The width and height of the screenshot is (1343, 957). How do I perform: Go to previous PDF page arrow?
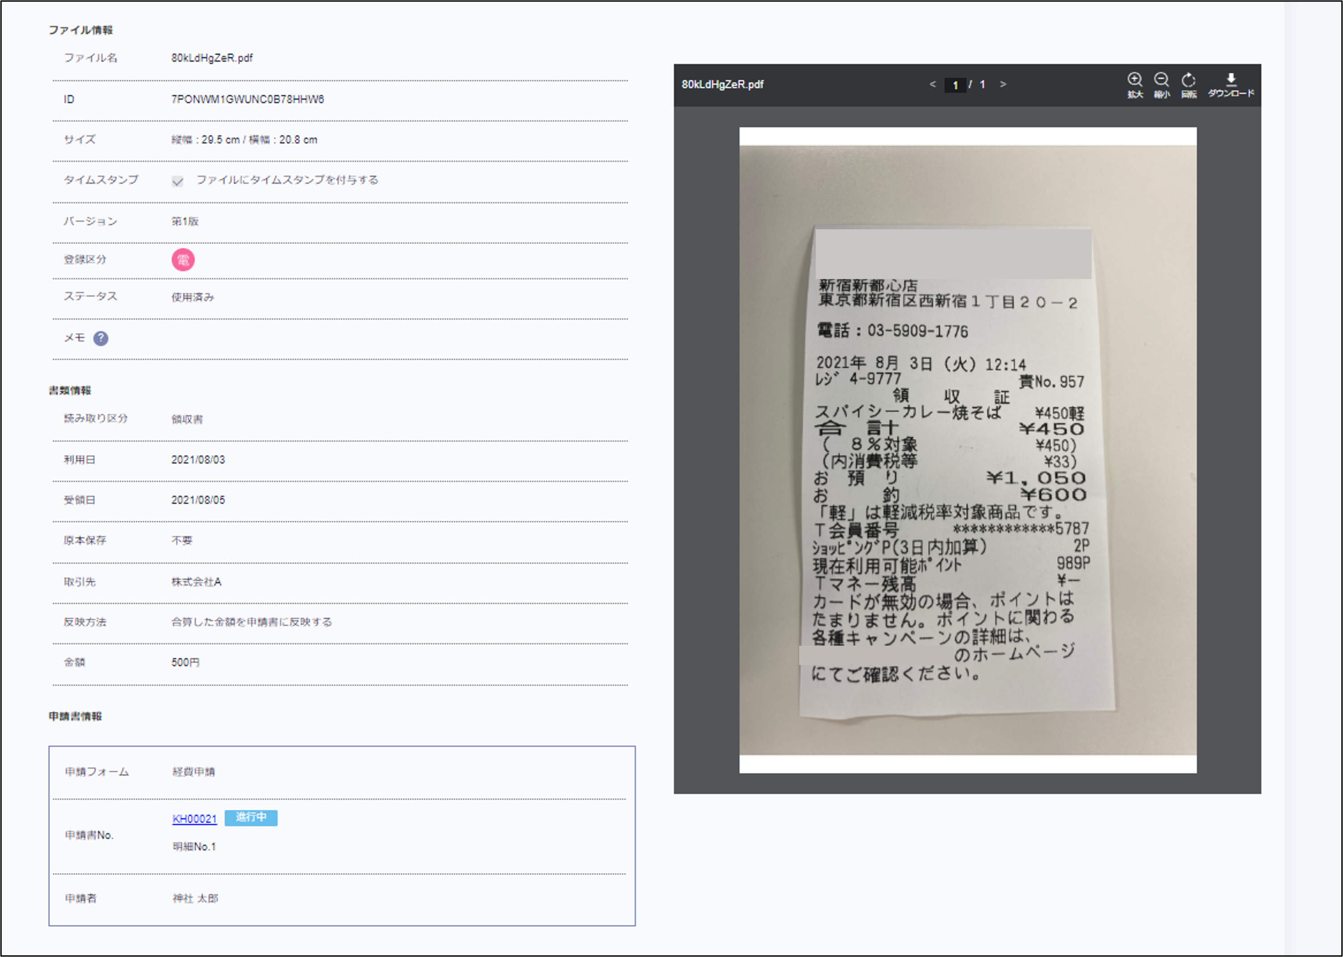click(x=932, y=84)
